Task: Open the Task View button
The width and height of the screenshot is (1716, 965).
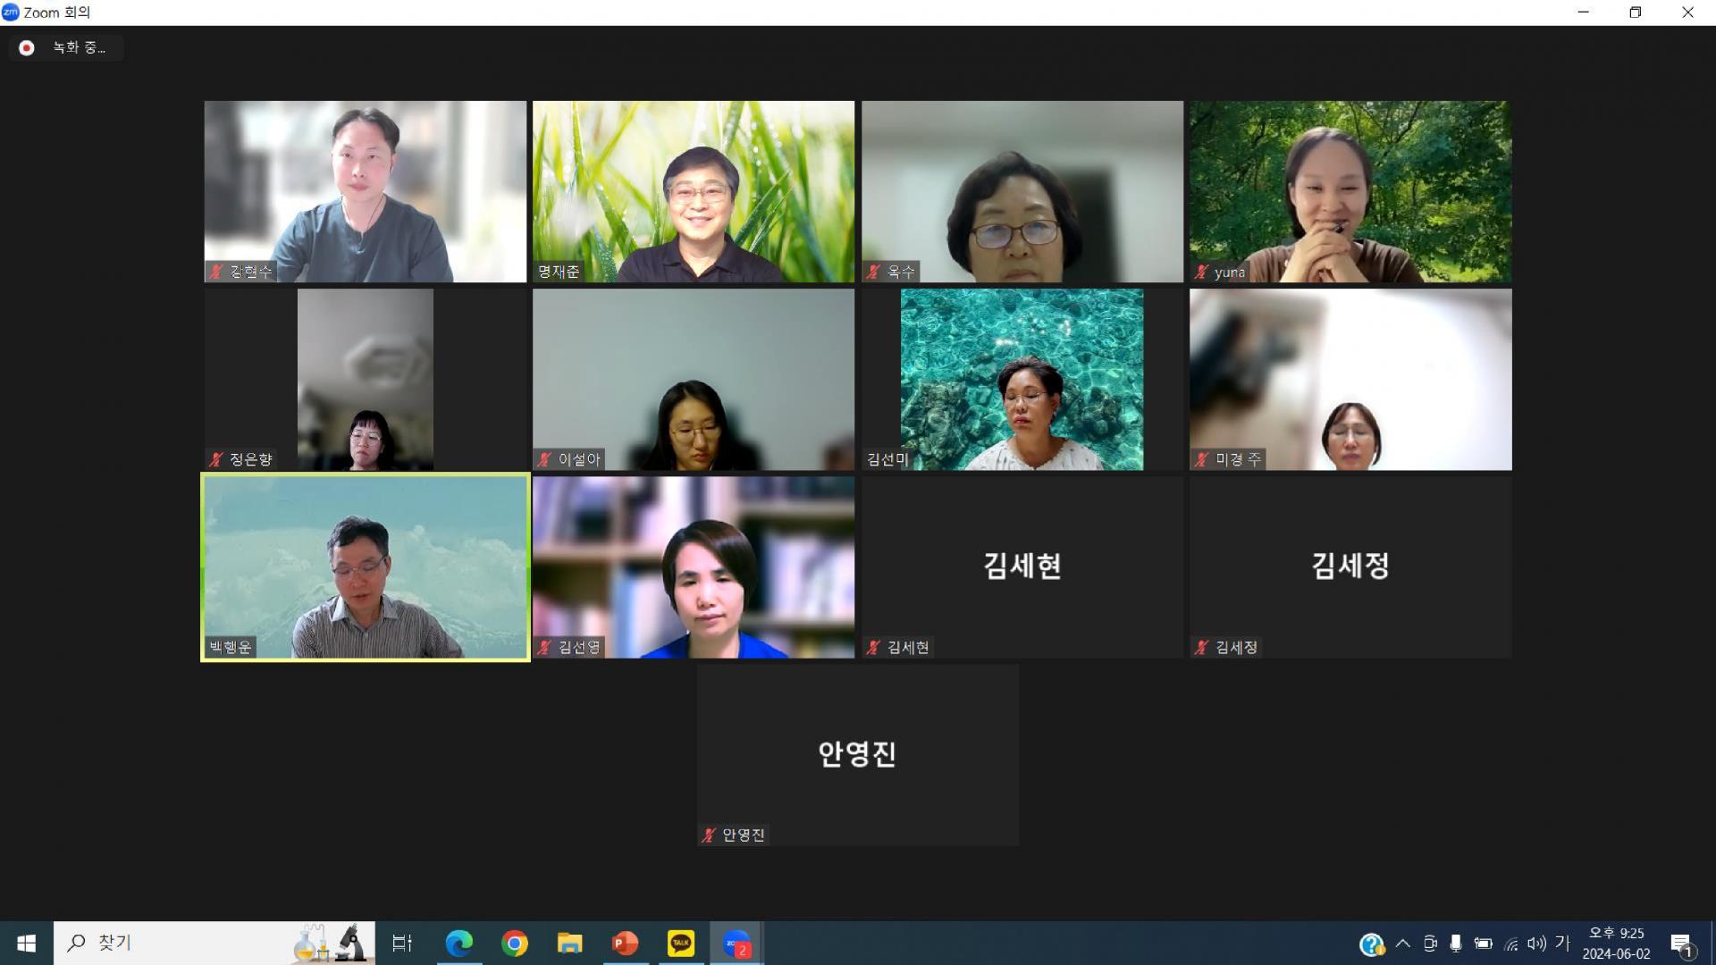Action: coord(402,943)
